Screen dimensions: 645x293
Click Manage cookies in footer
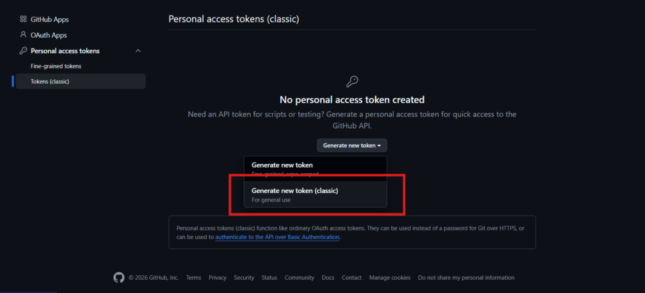coord(389,278)
